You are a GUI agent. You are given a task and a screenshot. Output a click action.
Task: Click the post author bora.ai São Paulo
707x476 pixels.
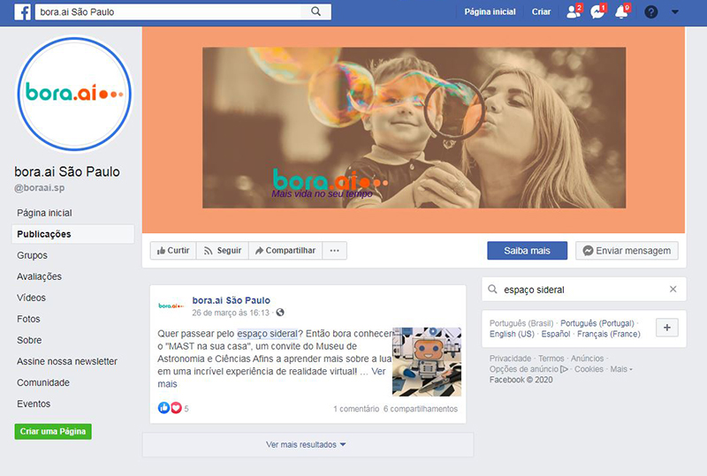(232, 300)
